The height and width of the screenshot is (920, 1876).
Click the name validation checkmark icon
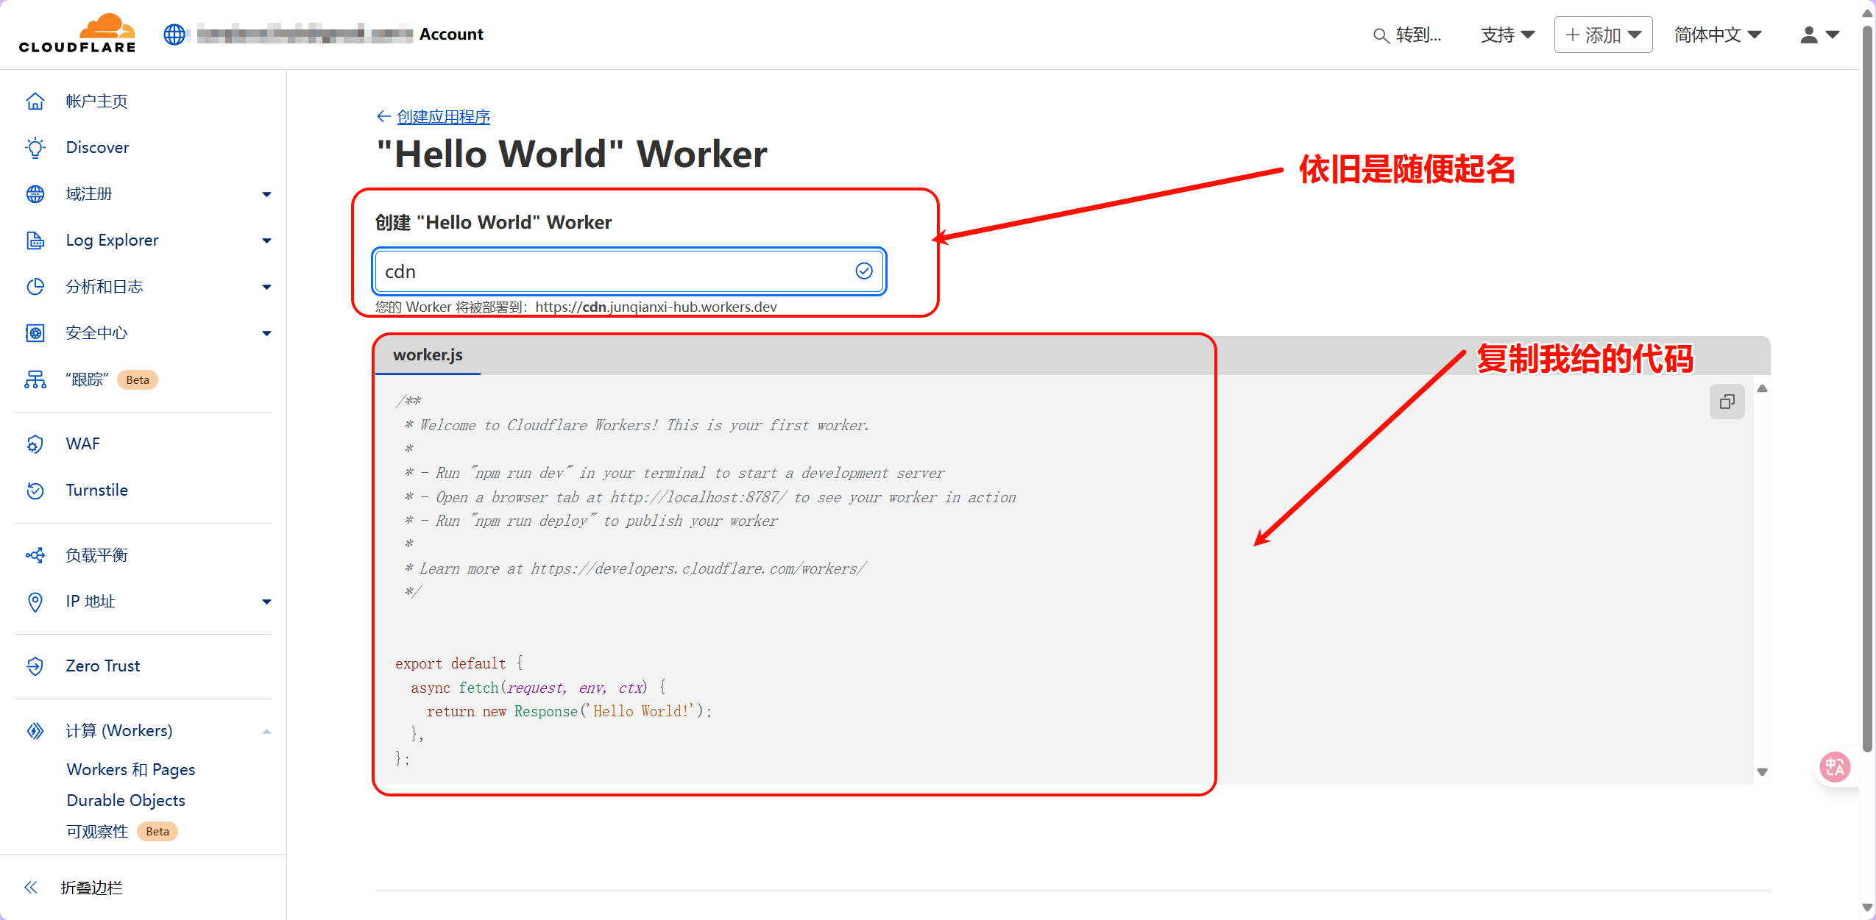pyautogui.click(x=864, y=271)
